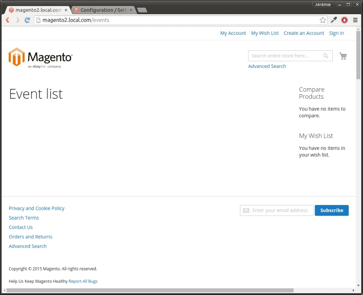The height and width of the screenshot is (295, 363).
Task: Click the Sign In link
Action: pos(336,33)
